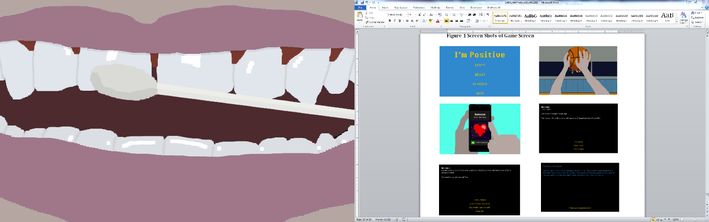This screenshot has width=709, height=222.
Task: Open the Word Help question mark icon
Action: pos(706,8)
